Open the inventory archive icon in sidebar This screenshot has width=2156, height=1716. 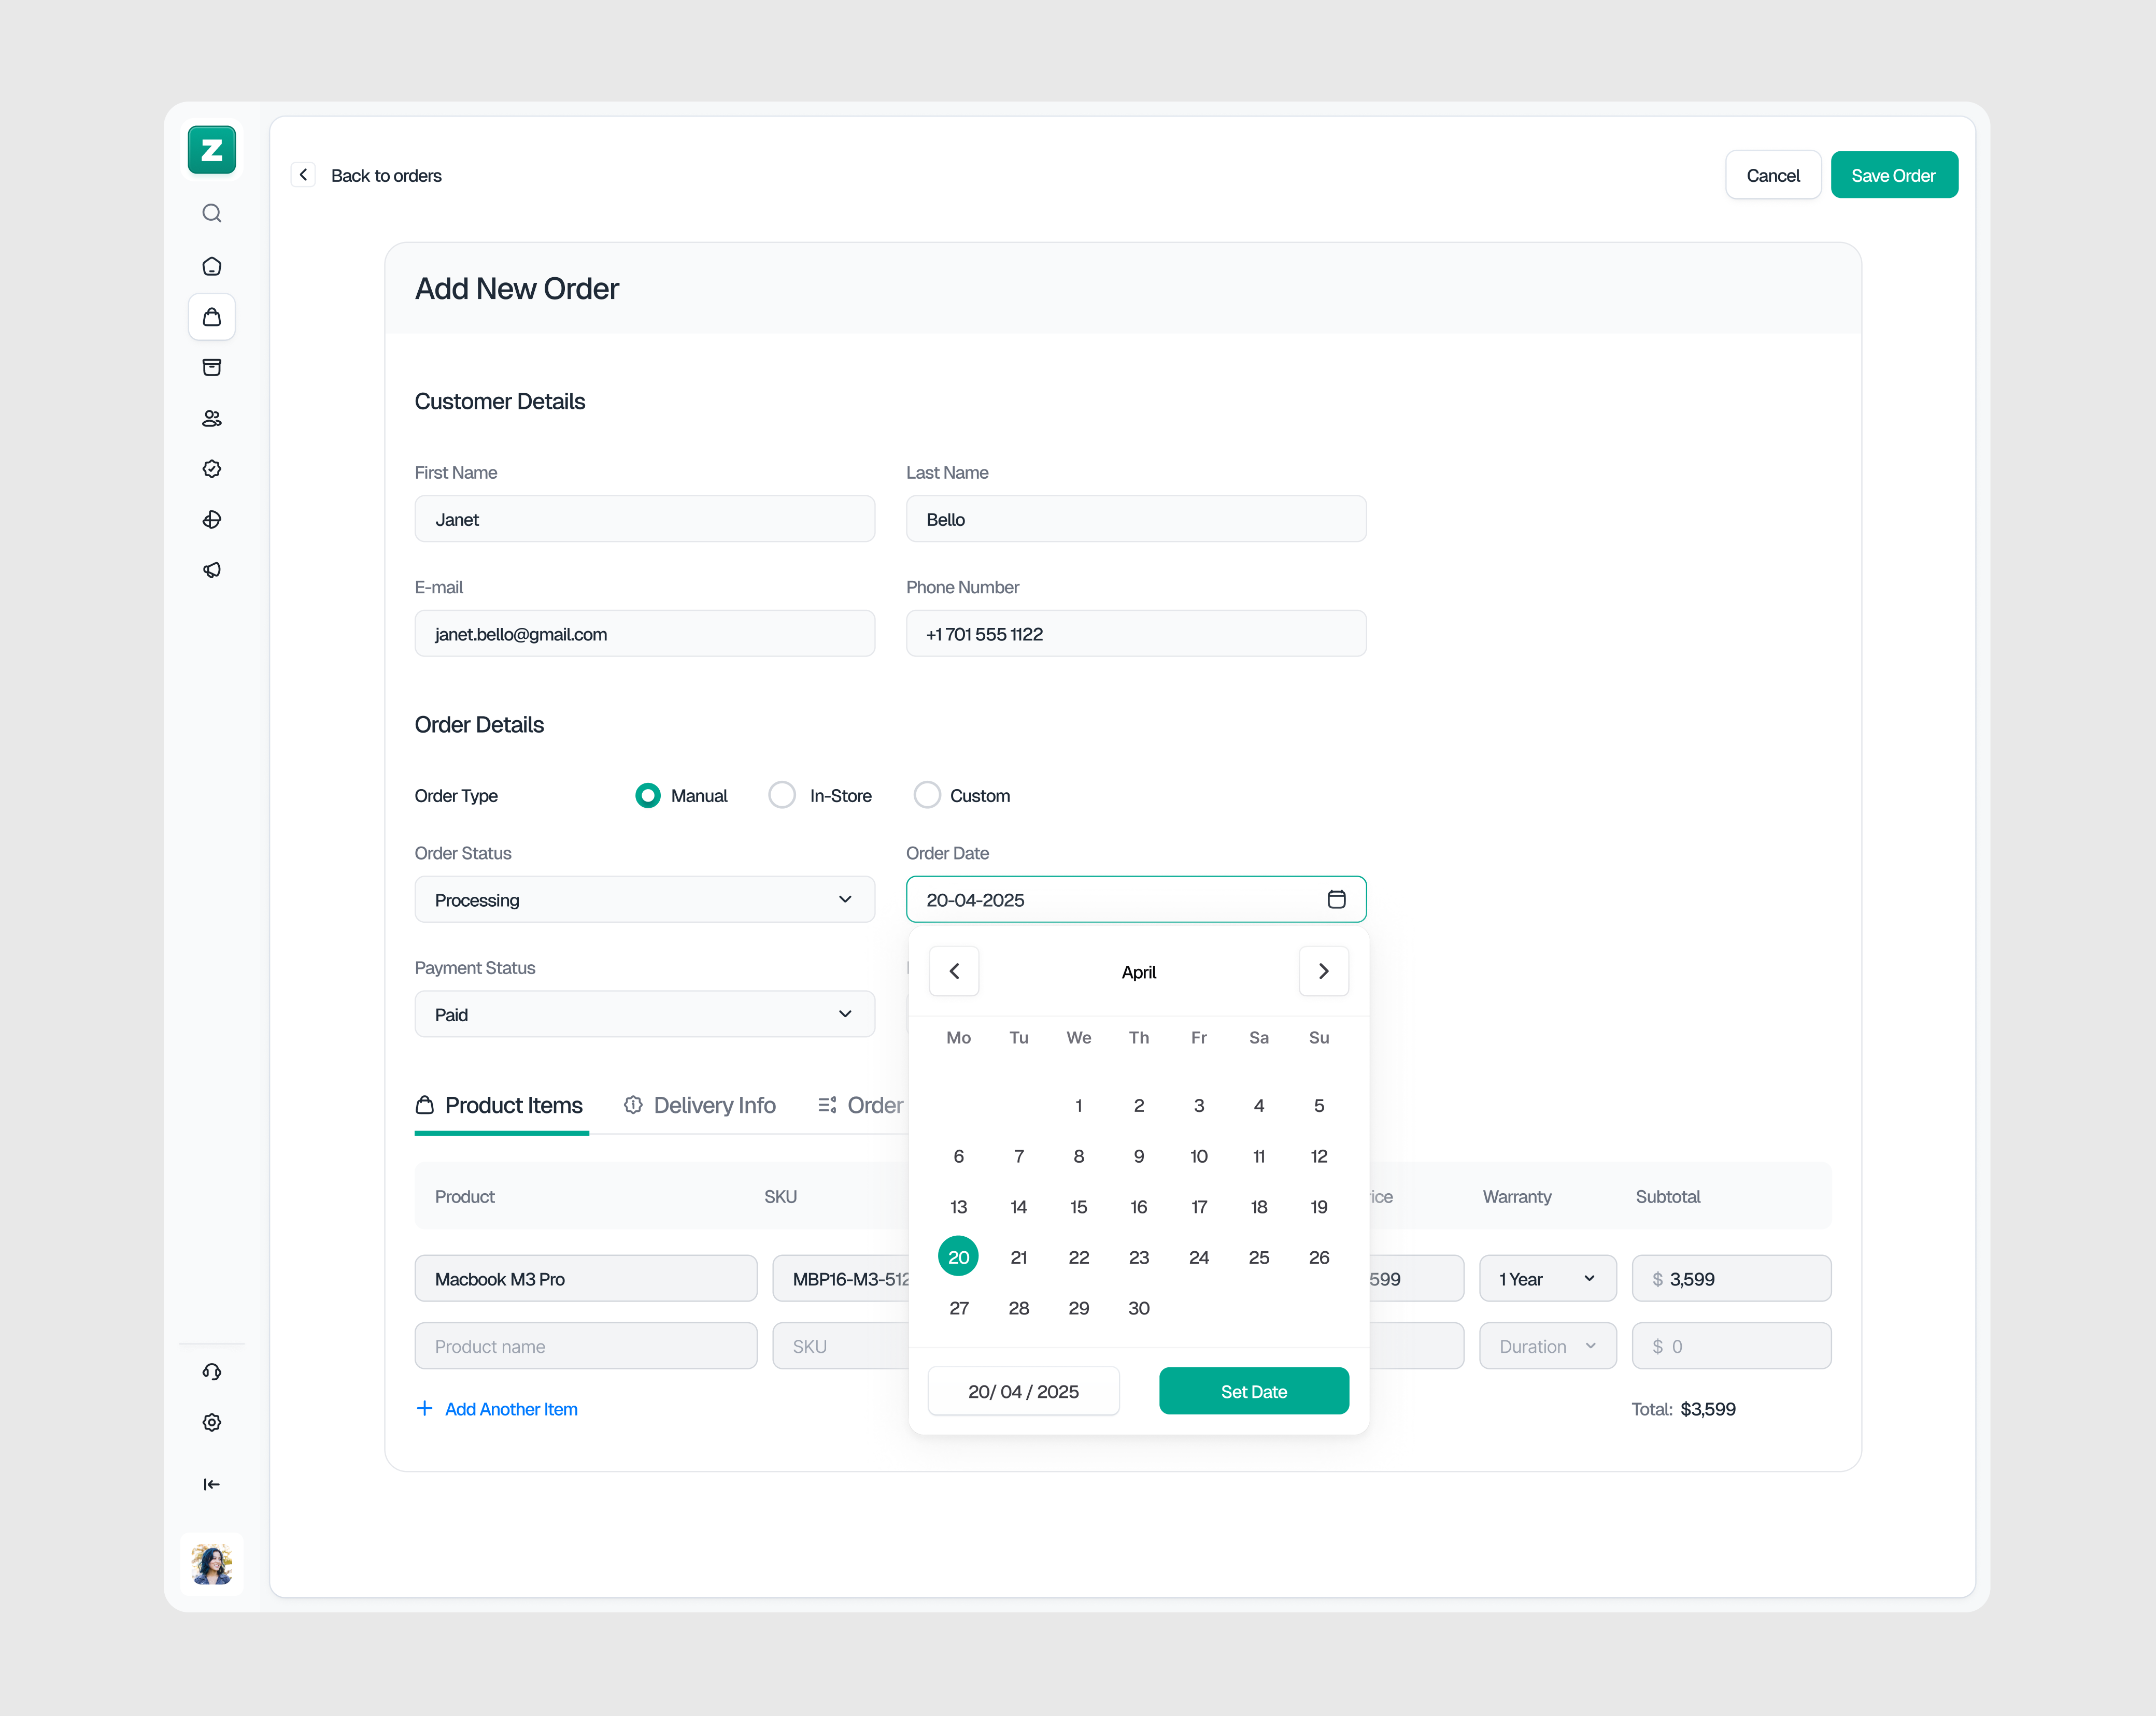[x=211, y=367]
